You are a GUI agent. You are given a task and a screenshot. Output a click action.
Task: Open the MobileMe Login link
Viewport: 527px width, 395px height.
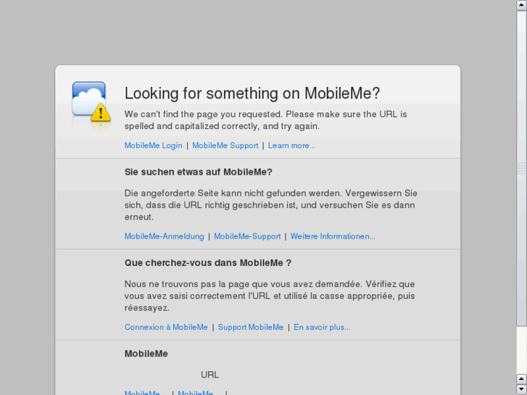(x=153, y=146)
